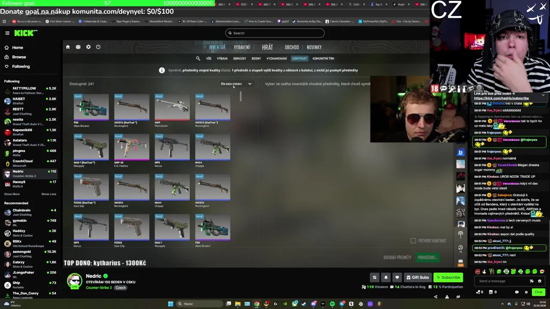This screenshot has width=550, height=309.
Task: Click the CS2 home icon
Action: (67, 47)
